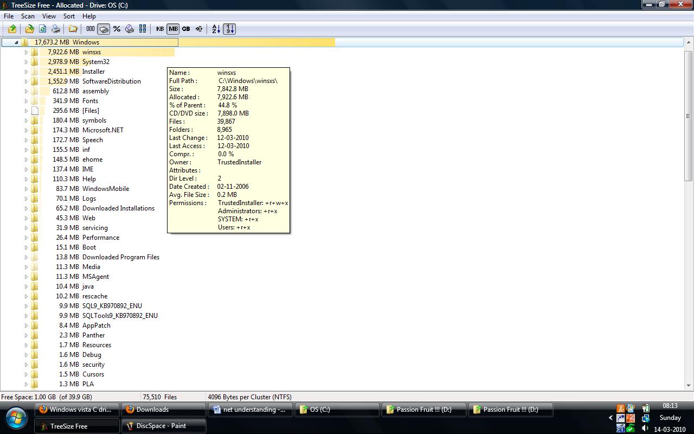Viewport: 694px width, 434px height.
Task: Open the File menu
Action: pos(9,16)
